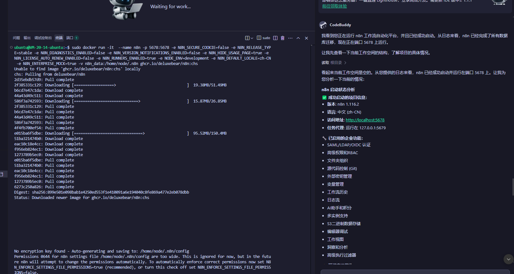514x274 pixels.
Task: Click the '2d35ebdb57d9: Pull complete' line
Action: tap(44, 80)
